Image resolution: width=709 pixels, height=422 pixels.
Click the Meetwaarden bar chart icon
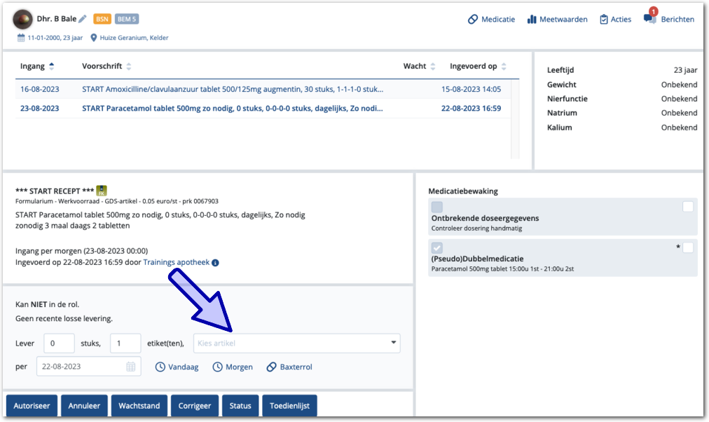tap(532, 20)
